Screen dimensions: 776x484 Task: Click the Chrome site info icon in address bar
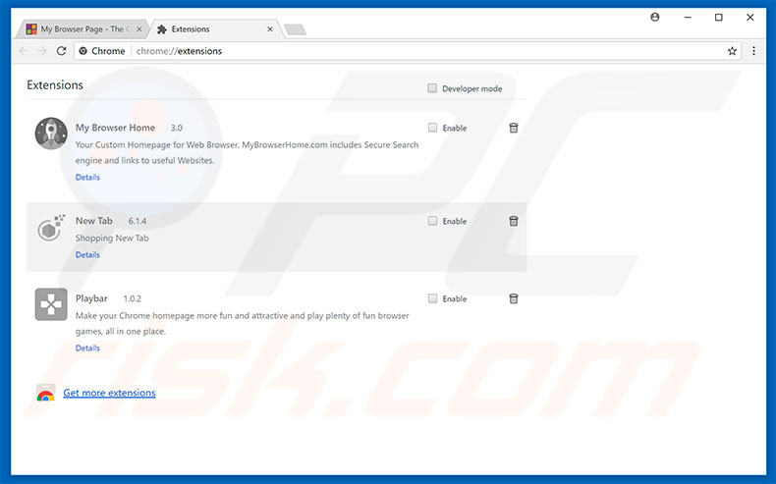click(83, 51)
